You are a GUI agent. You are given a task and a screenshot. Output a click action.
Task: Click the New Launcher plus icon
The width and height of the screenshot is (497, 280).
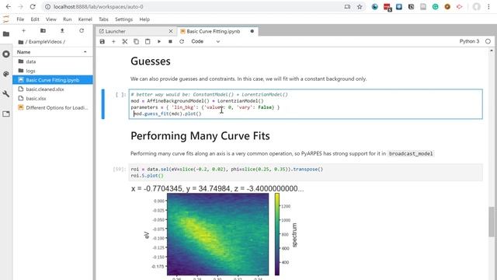[x=23, y=31]
